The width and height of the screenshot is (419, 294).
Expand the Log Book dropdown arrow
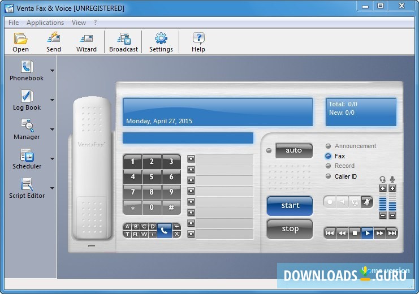pos(53,100)
